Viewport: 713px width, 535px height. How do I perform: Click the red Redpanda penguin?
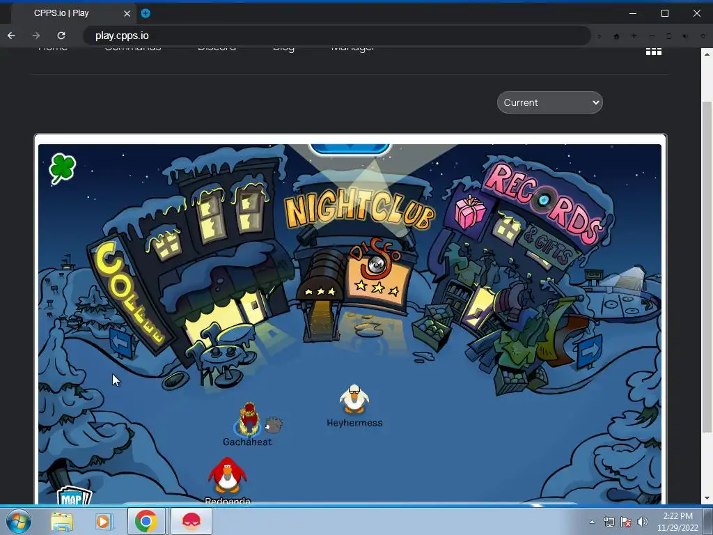coord(228,475)
